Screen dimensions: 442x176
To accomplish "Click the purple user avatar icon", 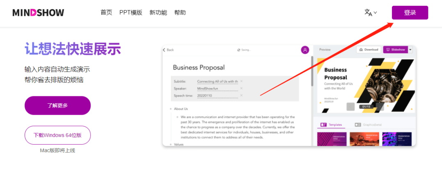I will [305, 50].
